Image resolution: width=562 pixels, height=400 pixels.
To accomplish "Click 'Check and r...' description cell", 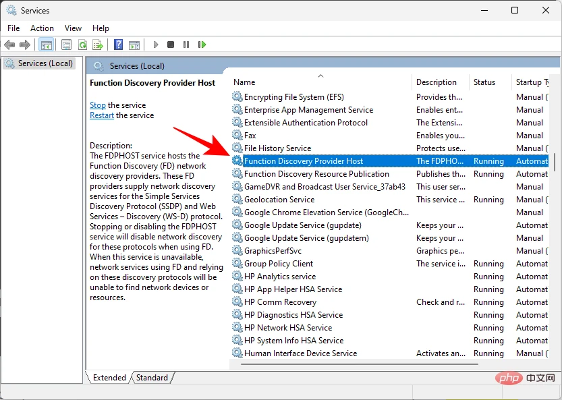I will click(x=441, y=302).
